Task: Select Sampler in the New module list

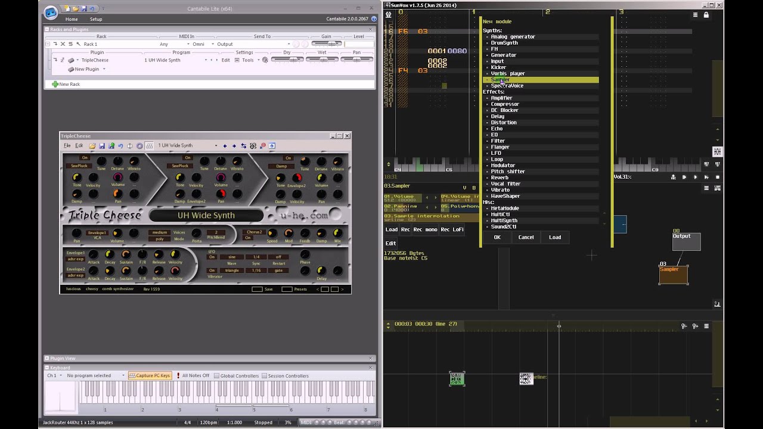Action: click(540, 79)
